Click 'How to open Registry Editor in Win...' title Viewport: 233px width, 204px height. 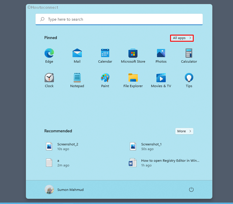170,161
